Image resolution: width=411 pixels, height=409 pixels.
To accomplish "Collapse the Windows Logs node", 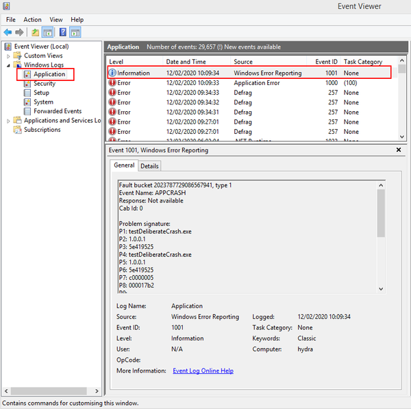I will pyautogui.click(x=9, y=65).
